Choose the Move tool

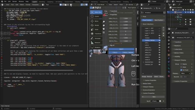96,21
